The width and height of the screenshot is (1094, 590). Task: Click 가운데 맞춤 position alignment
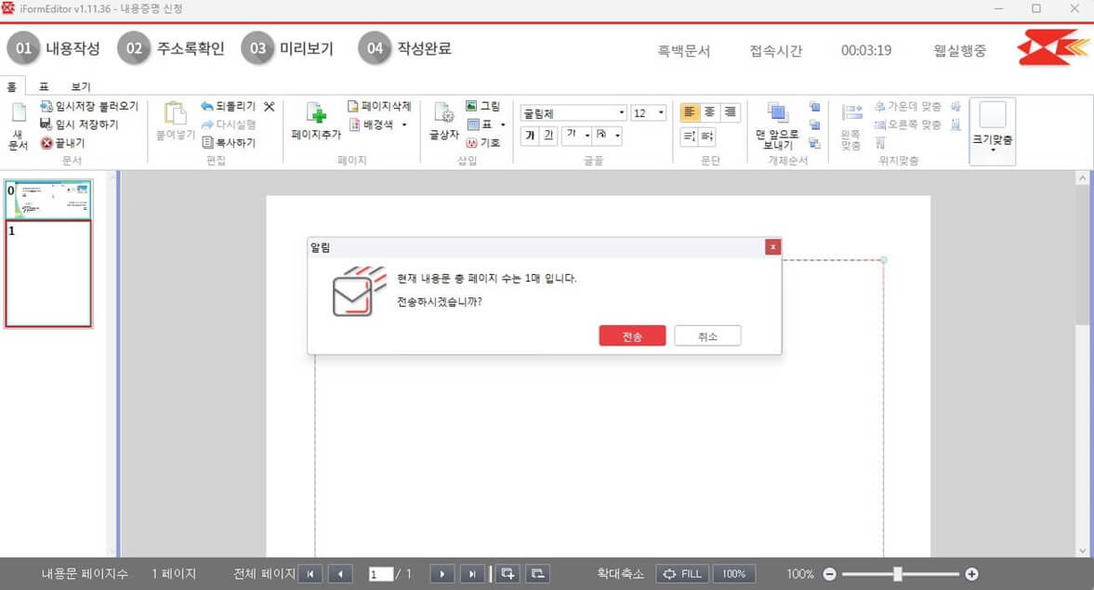click(x=908, y=106)
